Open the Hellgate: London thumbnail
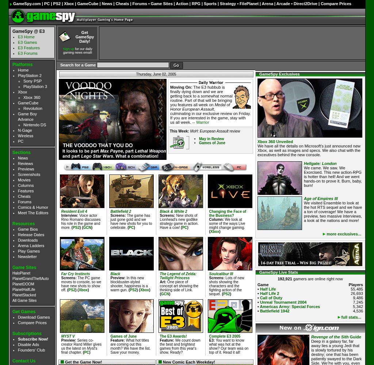 pos(279,178)
